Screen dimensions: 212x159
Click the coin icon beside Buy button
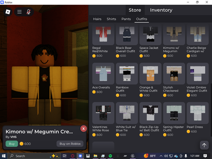pos(22,144)
